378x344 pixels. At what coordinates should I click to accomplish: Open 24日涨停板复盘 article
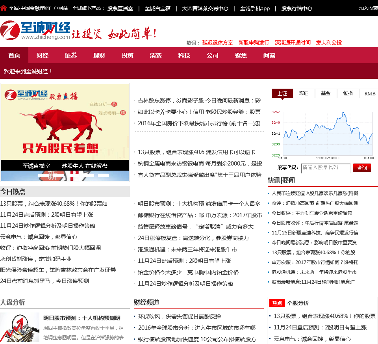(193, 238)
